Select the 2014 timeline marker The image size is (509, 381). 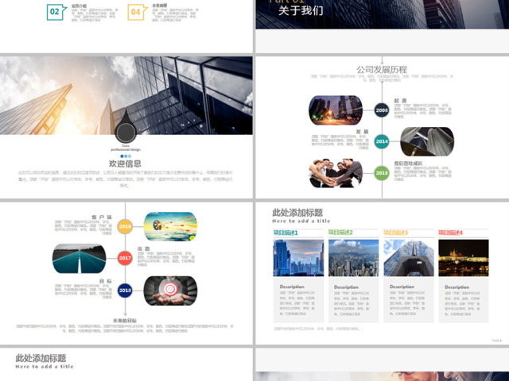point(382,141)
